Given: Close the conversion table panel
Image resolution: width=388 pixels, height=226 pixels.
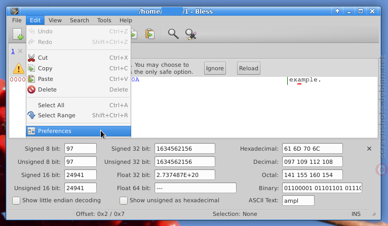Looking at the screenshot, I should tap(369, 149).
